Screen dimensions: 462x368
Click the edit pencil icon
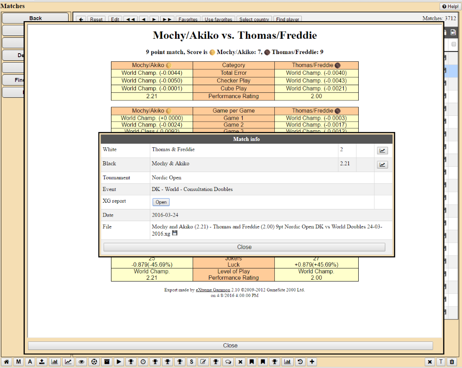pyautogui.click(x=203, y=362)
